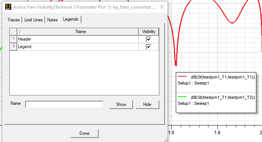Sort by the Name column header
Viewport: 262px width, 142px height.
[78, 32]
